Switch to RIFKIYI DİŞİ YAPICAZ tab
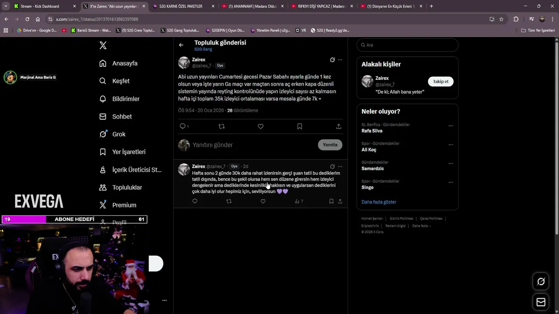The height and width of the screenshot is (314, 559). click(322, 6)
